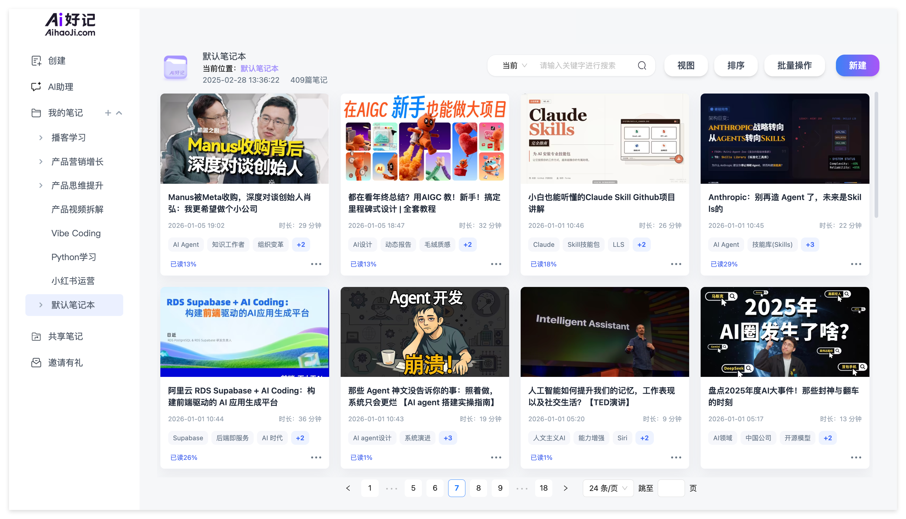Screen dimensions: 906x519
Task: Open the 2025年 AI圈发生了啥 thumbnail
Action: 784,332
